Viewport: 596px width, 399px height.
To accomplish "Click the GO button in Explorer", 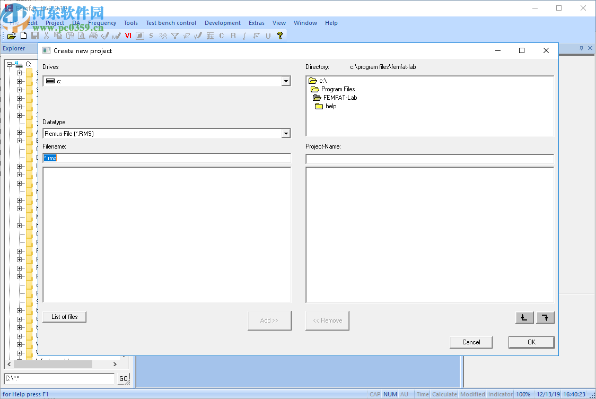I will tap(123, 379).
